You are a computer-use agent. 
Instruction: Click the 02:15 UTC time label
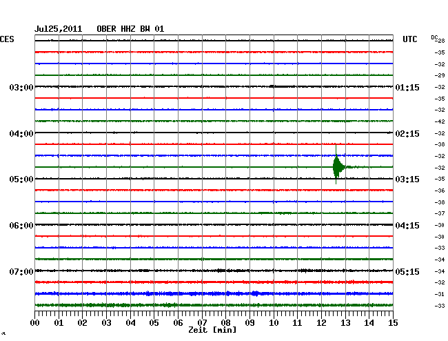coord(407,134)
